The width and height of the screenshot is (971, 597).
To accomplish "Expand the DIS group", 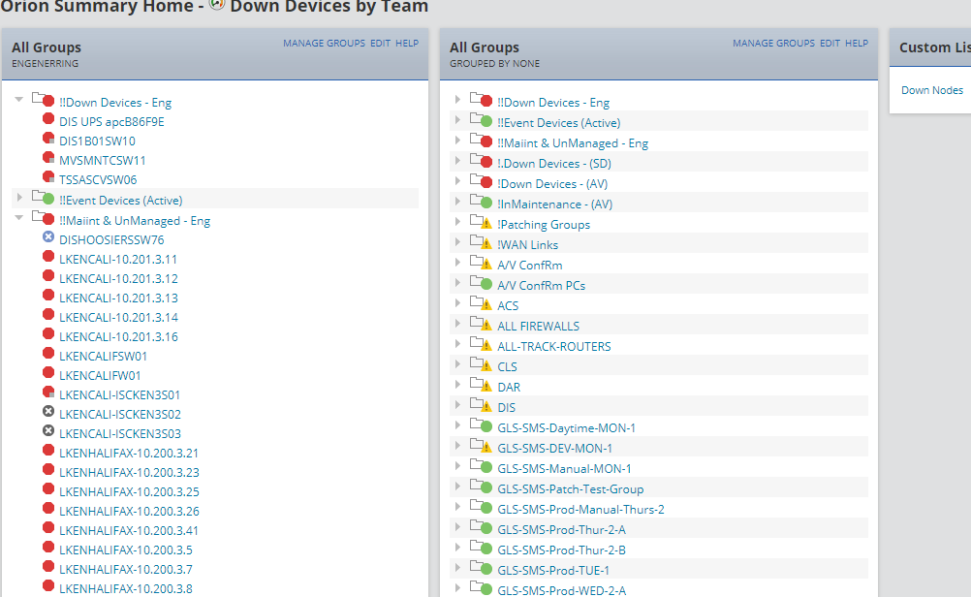I will pyautogui.click(x=457, y=404).
